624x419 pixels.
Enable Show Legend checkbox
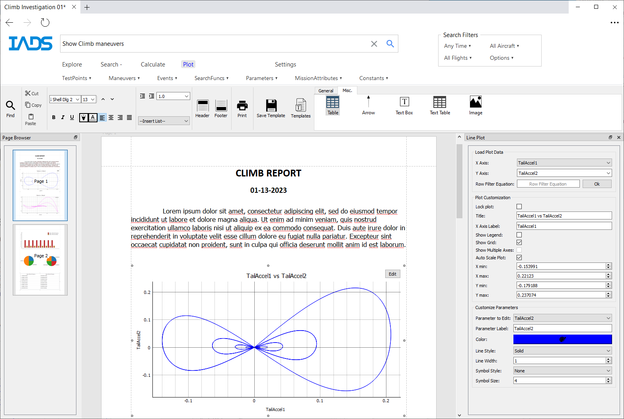(x=519, y=235)
